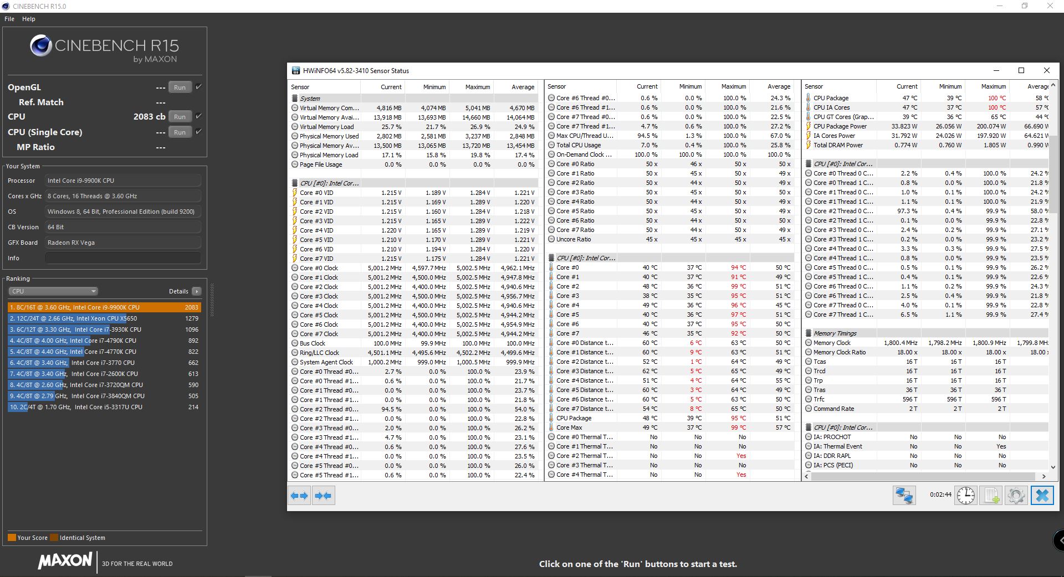Click the HWiNFO64 title bar app icon

(296, 70)
